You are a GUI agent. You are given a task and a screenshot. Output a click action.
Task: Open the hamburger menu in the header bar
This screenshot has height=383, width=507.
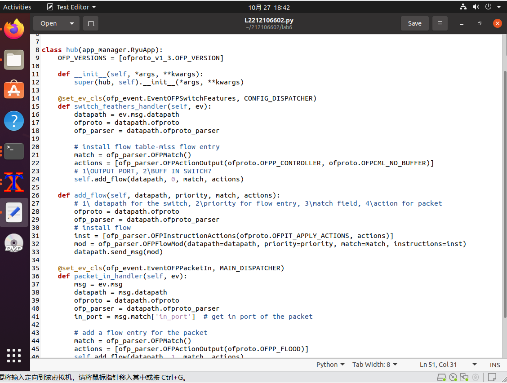click(440, 23)
